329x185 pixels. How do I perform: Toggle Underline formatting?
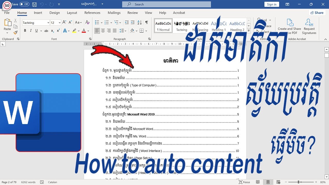click(x=36, y=31)
